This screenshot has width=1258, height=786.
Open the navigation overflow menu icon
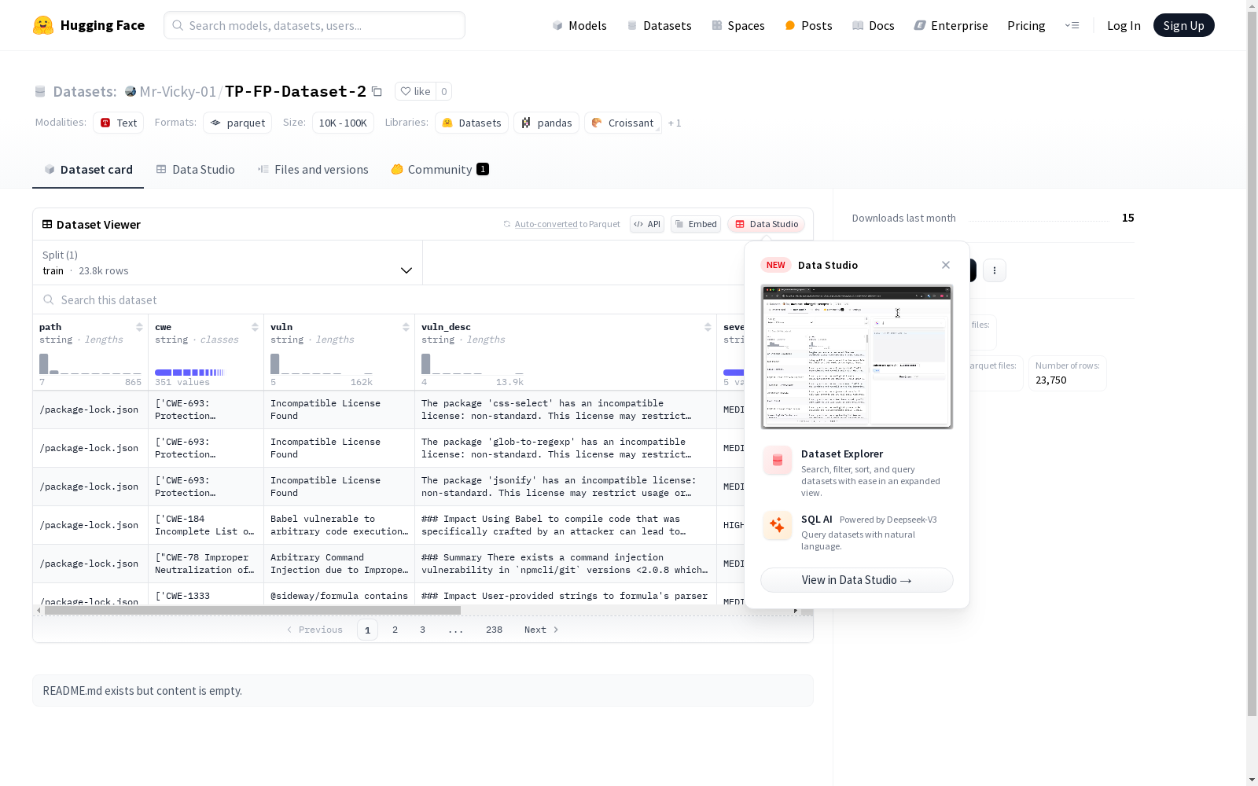tap(1072, 25)
